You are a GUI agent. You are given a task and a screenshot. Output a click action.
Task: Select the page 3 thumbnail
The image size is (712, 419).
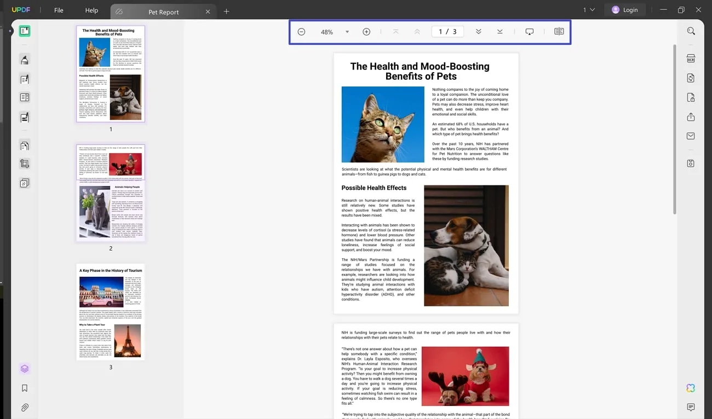(x=111, y=312)
